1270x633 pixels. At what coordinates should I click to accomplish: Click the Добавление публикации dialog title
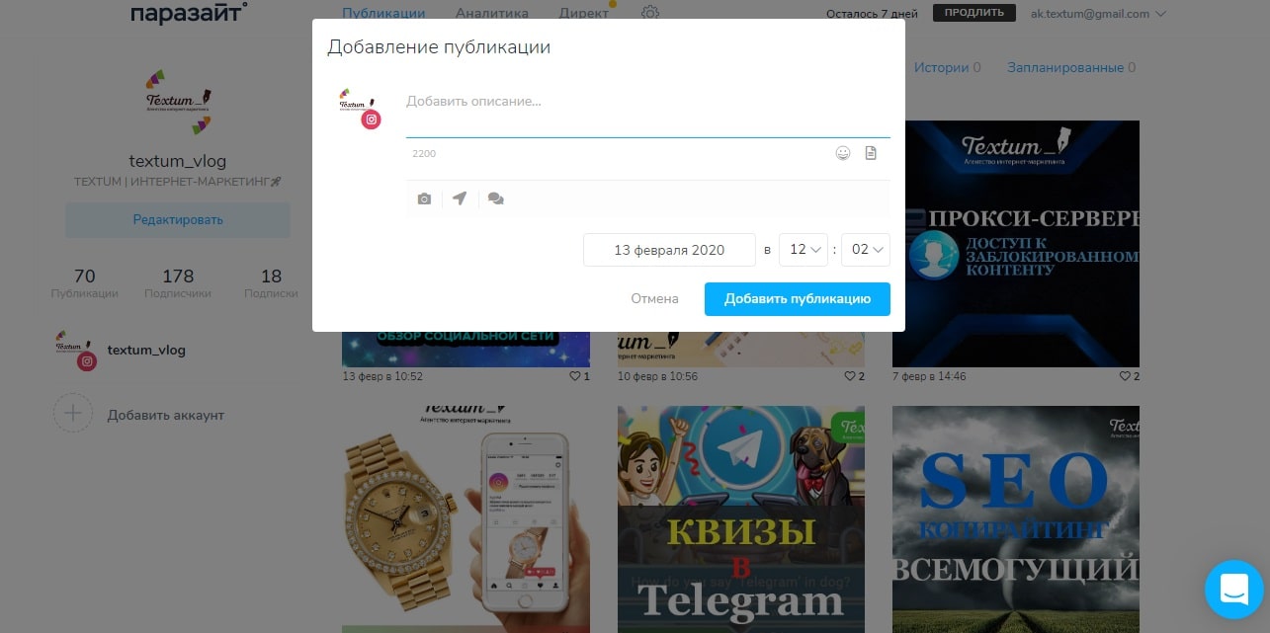click(439, 46)
